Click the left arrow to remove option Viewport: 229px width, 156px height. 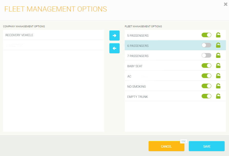(114, 48)
